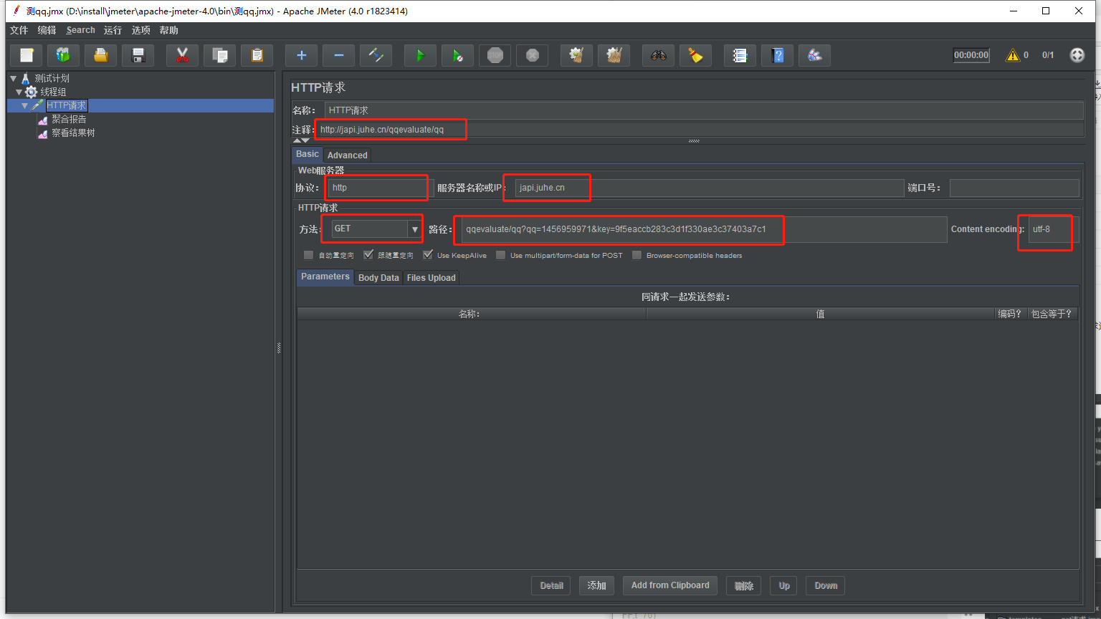Clear all results with double broom-gear icon
Image resolution: width=1101 pixels, height=619 pixels.
pos(614,55)
